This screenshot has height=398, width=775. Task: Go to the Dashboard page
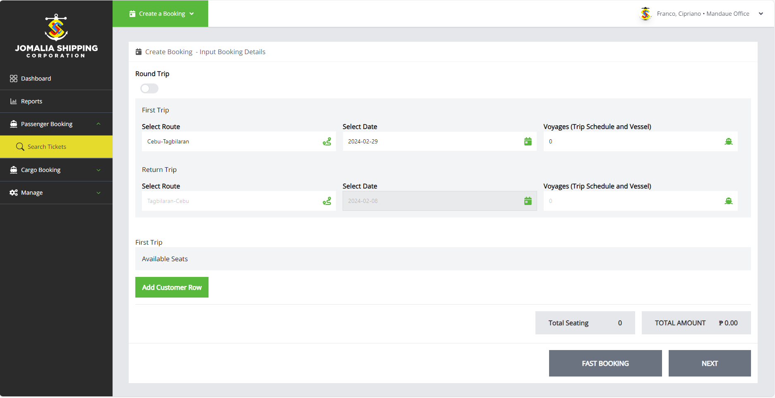click(36, 79)
